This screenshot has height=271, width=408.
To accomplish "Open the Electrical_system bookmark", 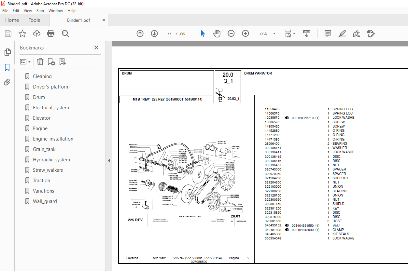I will coord(51,108).
